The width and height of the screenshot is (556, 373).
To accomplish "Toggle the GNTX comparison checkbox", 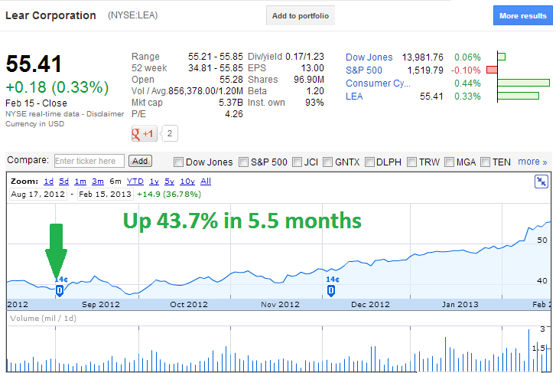I will point(327,162).
